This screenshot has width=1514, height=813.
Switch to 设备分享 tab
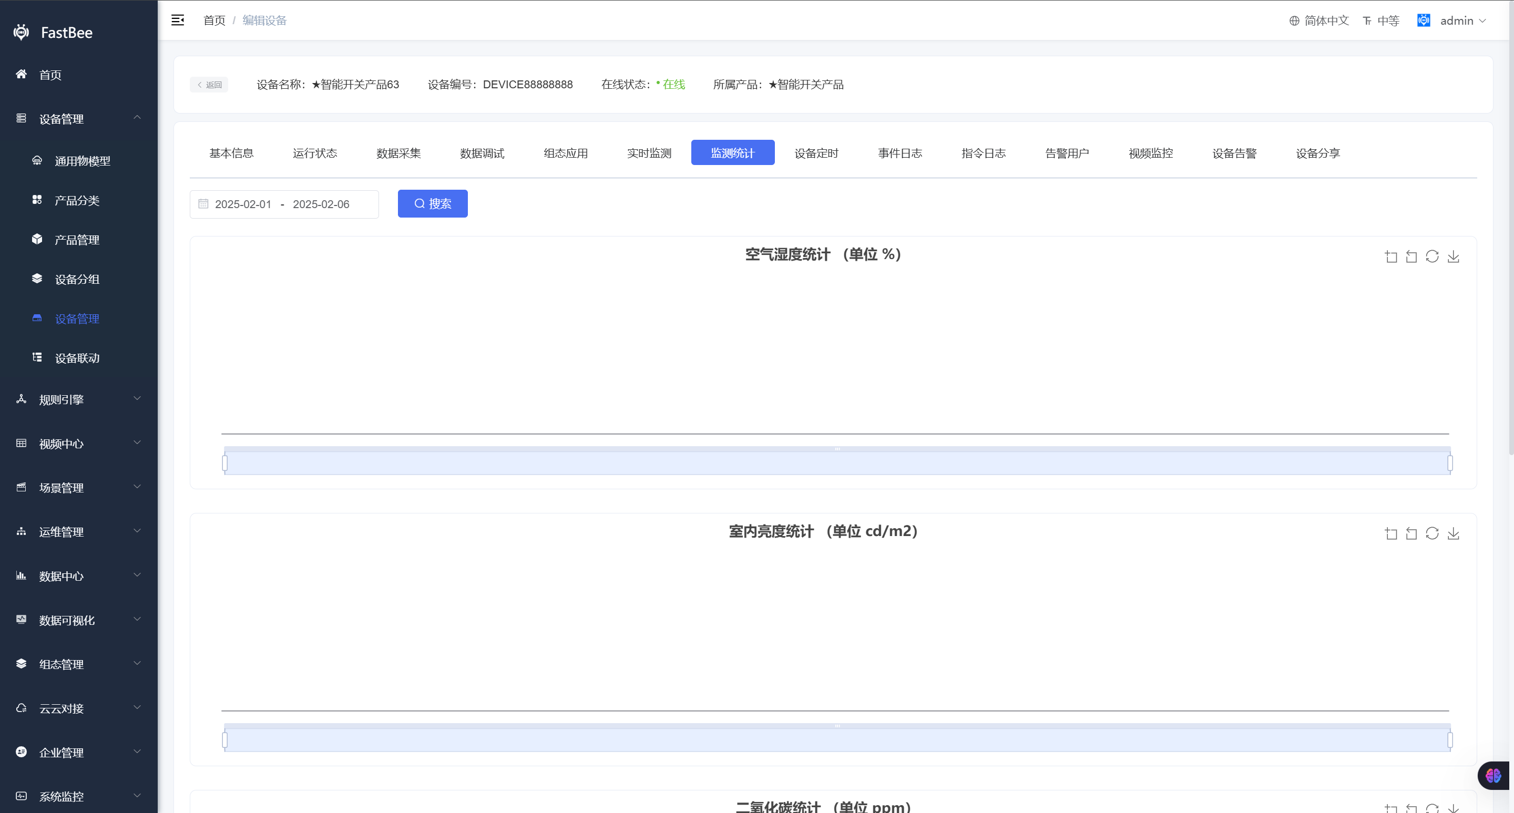1318,153
